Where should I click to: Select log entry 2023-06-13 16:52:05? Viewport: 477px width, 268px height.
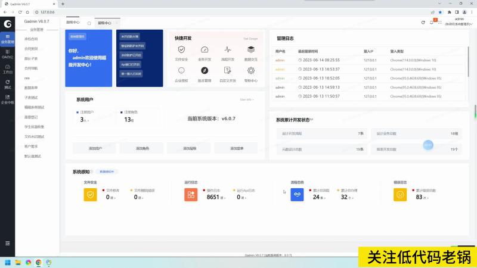(368, 78)
